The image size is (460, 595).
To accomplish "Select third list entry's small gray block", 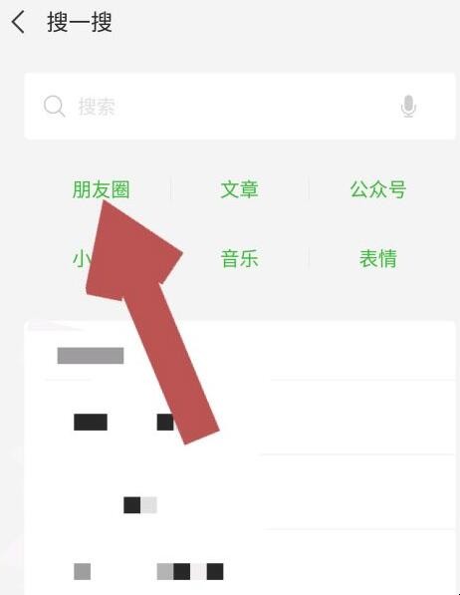I will (x=82, y=571).
